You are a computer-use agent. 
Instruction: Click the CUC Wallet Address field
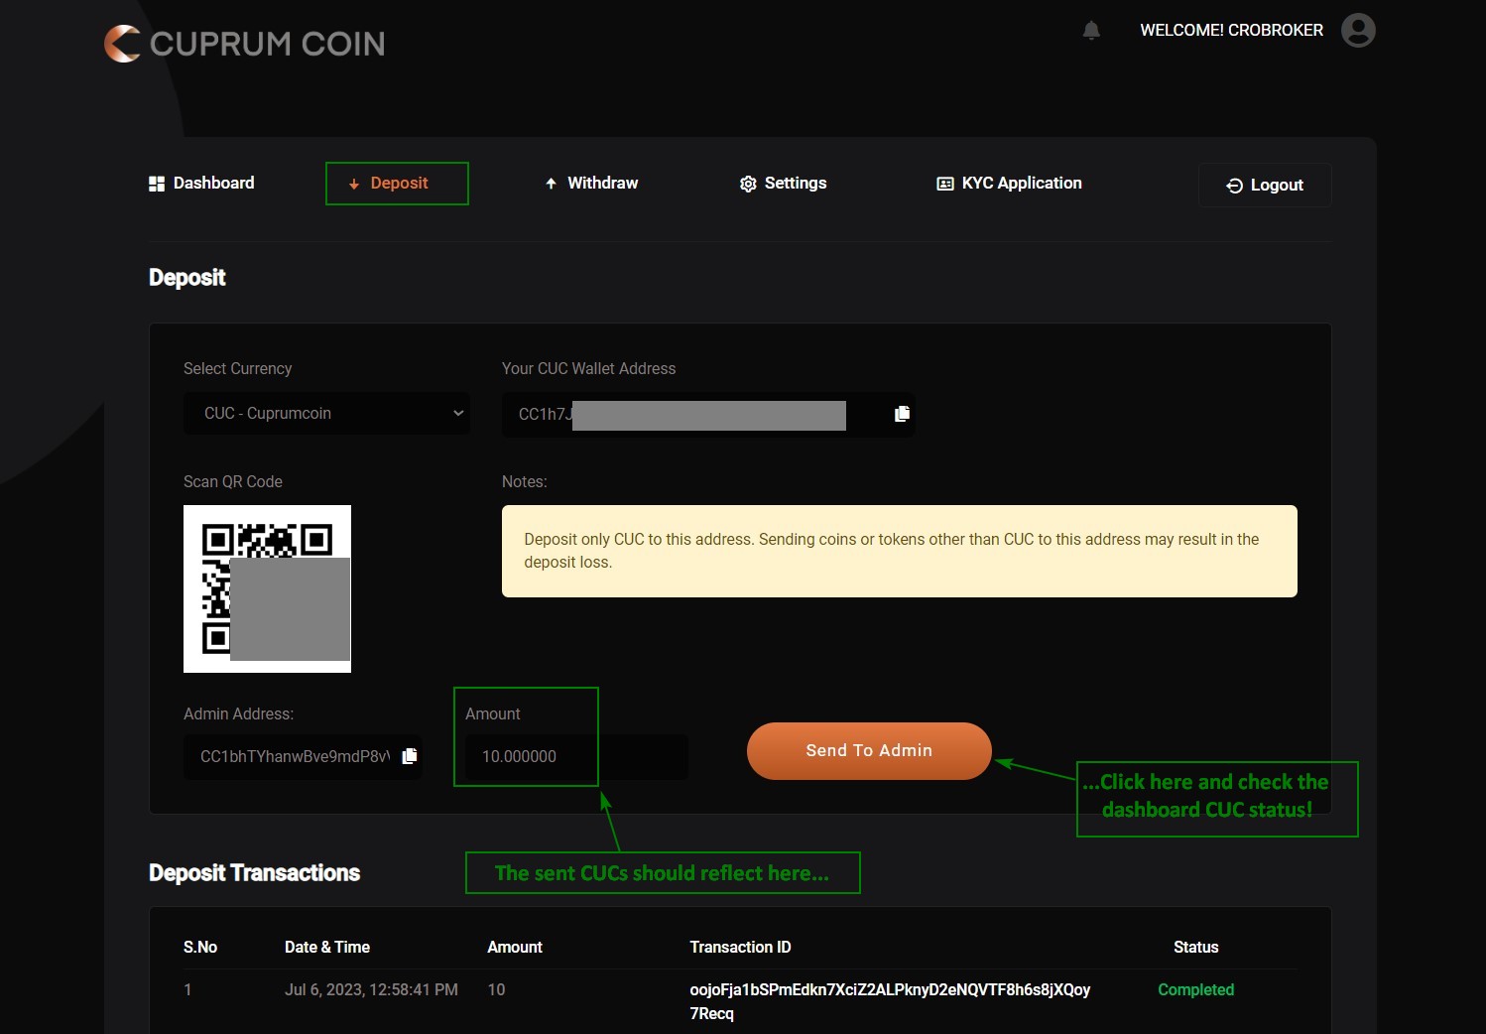[x=694, y=415]
